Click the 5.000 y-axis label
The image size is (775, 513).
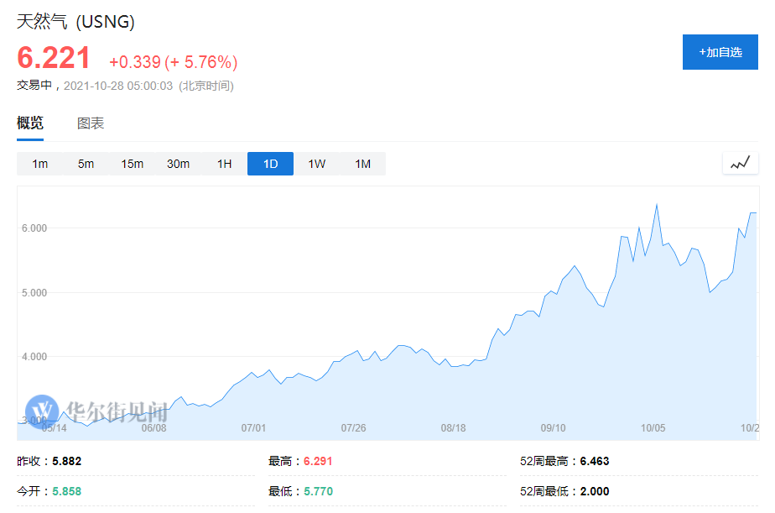34,292
